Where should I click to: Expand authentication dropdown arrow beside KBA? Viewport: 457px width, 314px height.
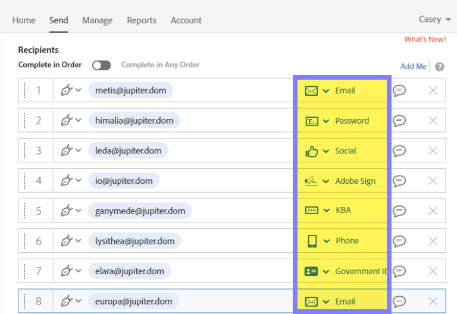click(327, 211)
